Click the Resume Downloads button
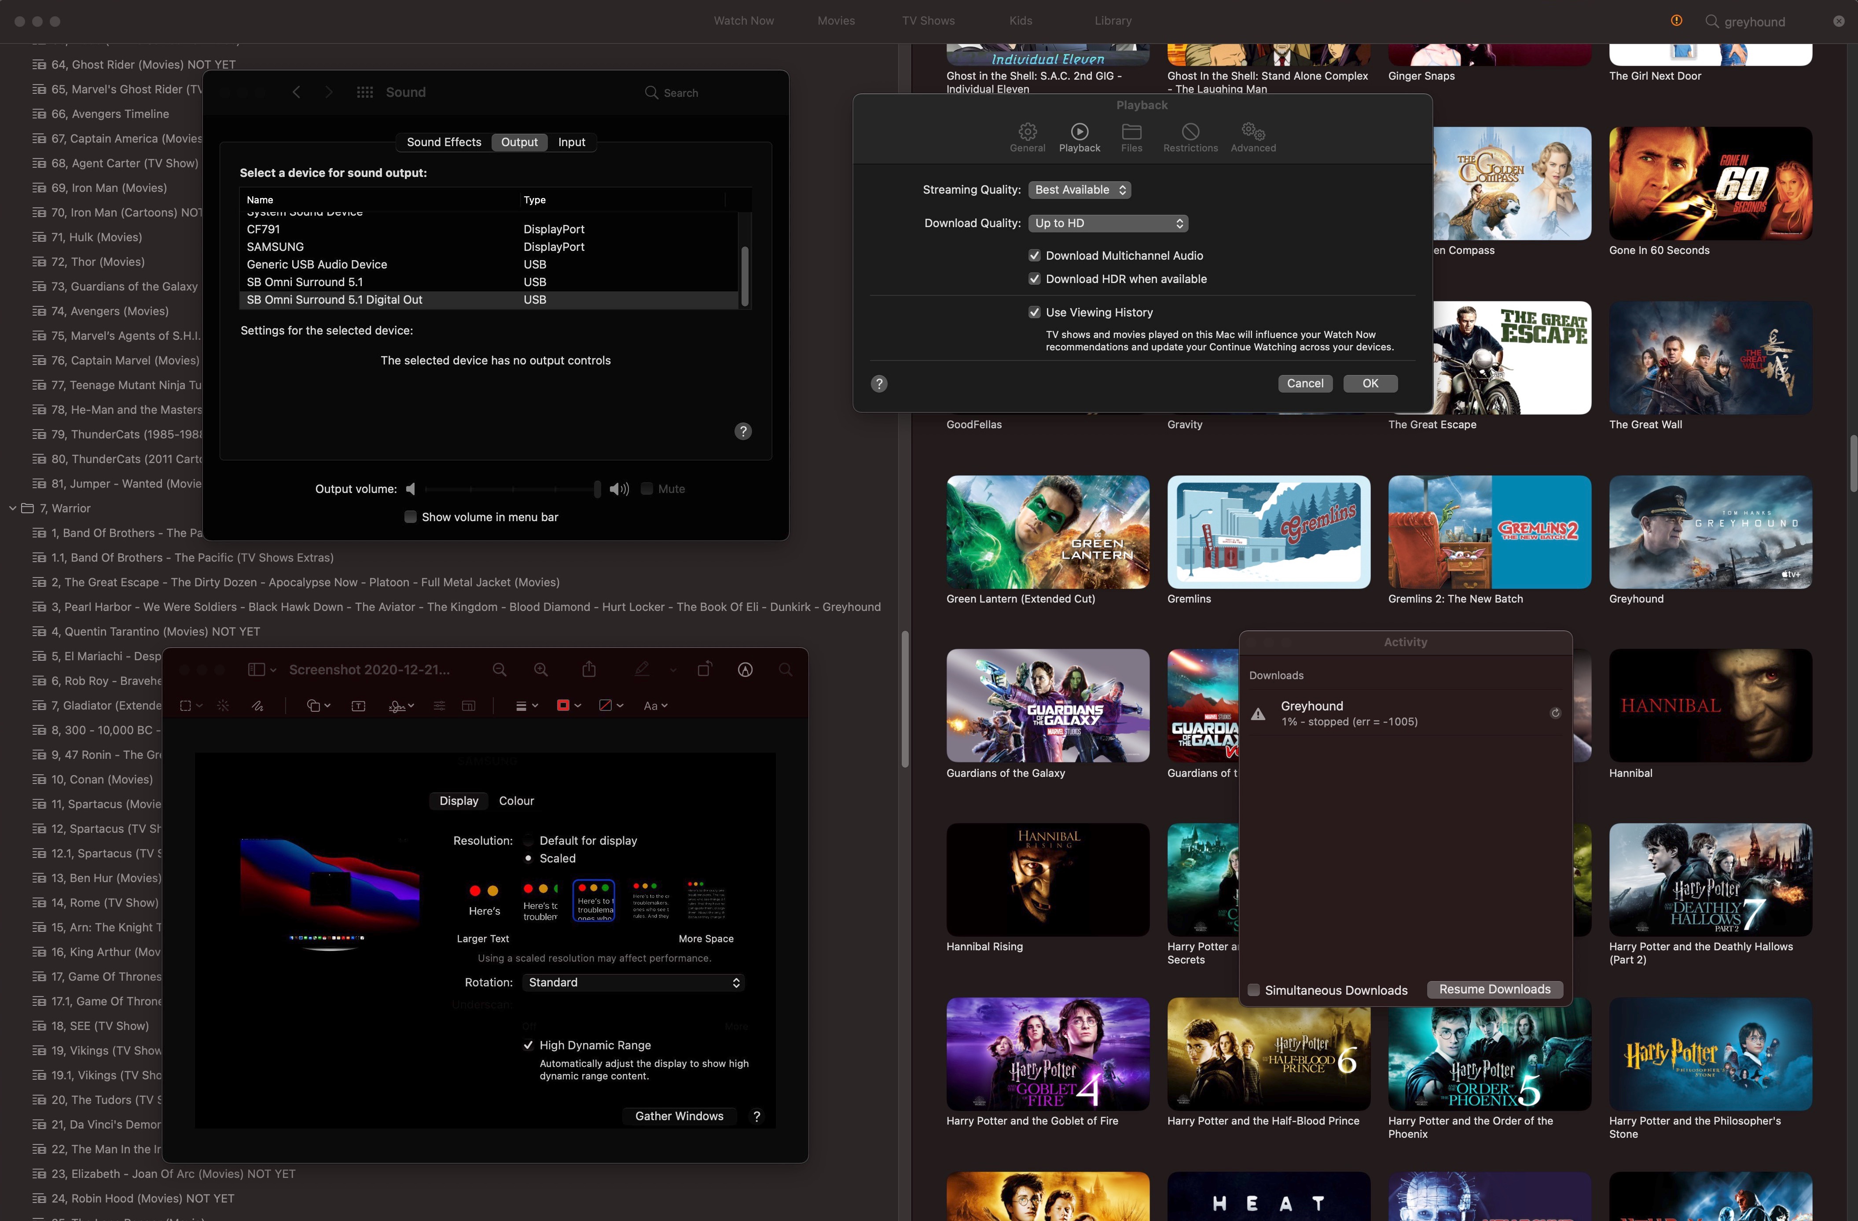The image size is (1858, 1221). [1494, 989]
